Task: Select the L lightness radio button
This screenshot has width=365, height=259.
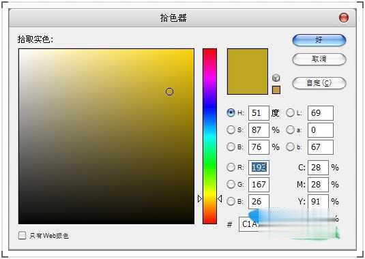Action: tap(290, 112)
